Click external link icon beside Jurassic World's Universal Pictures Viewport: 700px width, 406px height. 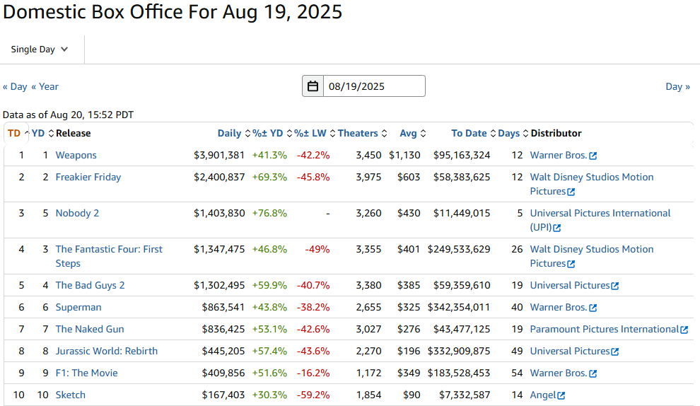coord(614,352)
